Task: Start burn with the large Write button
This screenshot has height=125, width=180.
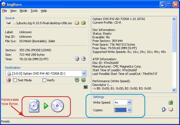Action: [46, 106]
